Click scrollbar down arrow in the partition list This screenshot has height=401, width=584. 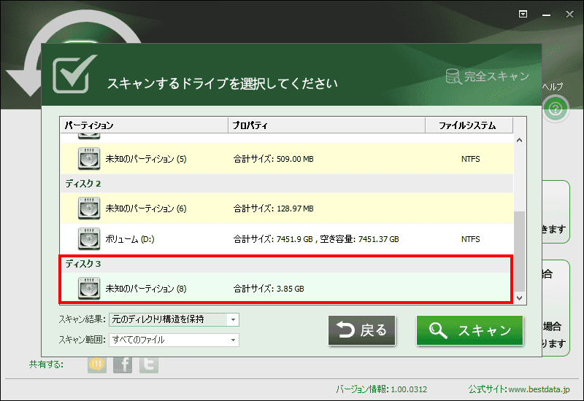520,298
